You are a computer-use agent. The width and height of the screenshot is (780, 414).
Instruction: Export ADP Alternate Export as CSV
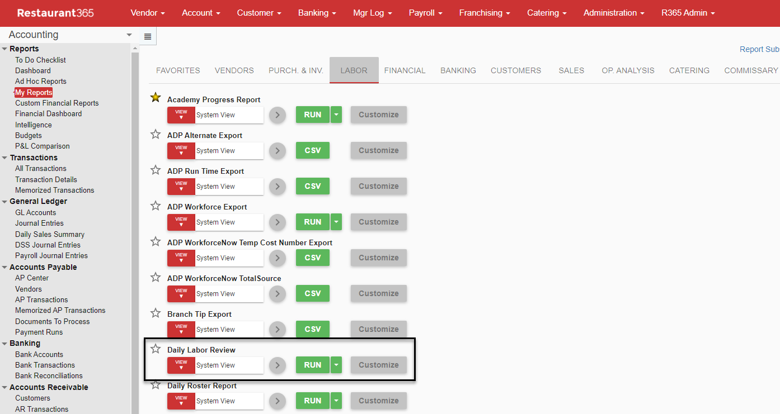[313, 150]
